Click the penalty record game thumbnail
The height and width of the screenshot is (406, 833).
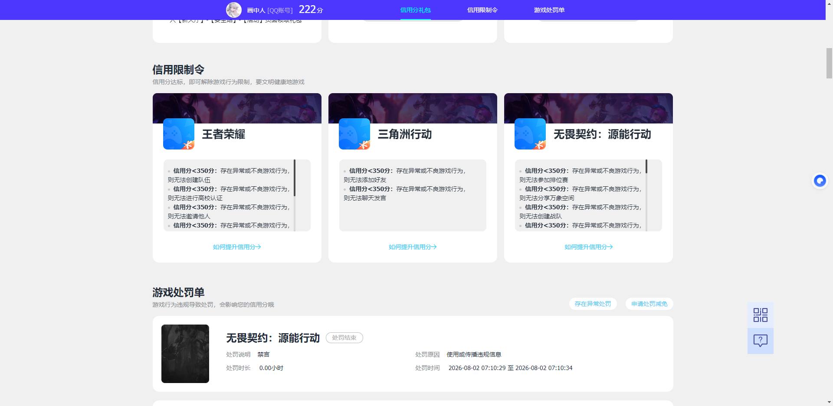coord(185,354)
